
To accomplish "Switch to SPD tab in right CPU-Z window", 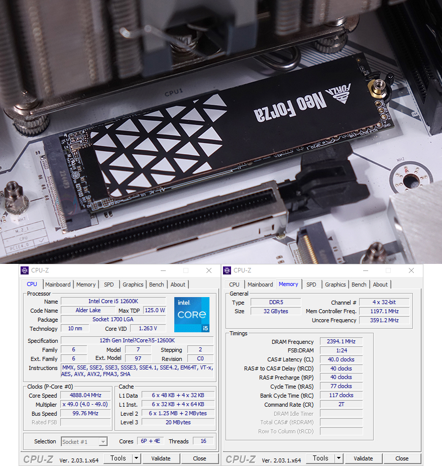I will point(311,285).
